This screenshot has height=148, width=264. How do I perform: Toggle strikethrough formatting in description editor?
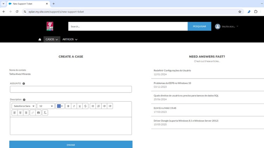pos(86,106)
